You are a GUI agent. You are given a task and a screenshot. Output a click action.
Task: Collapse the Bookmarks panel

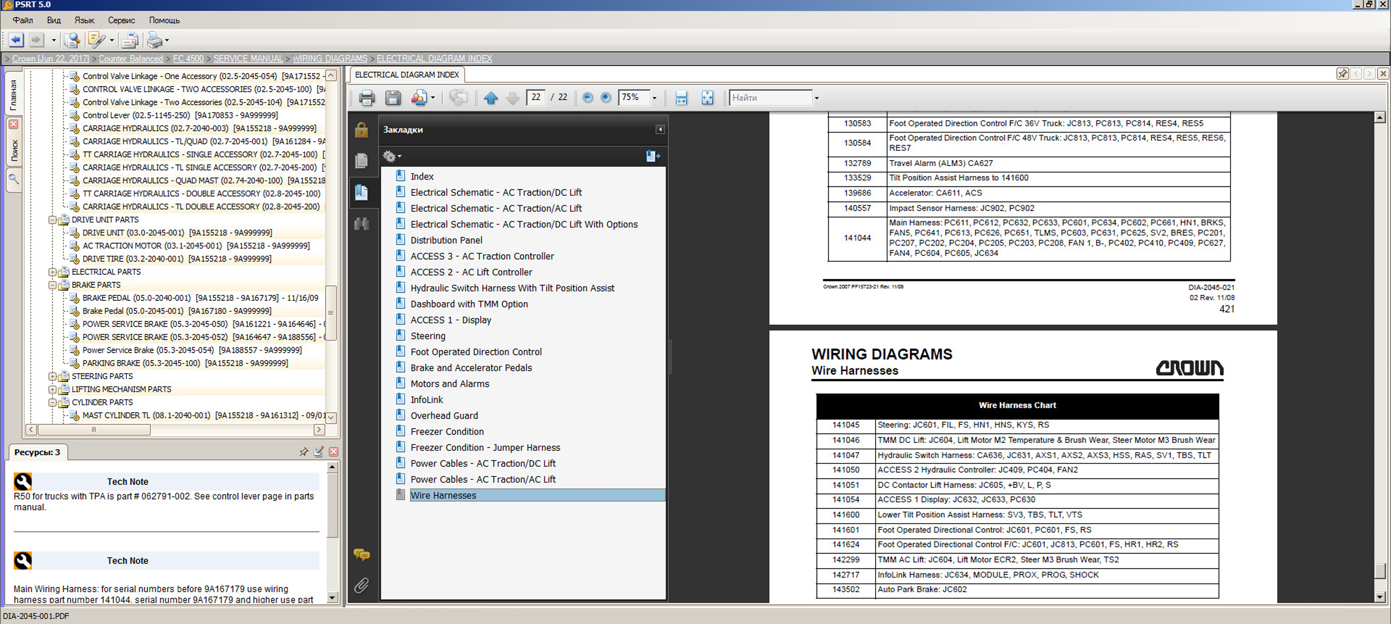tap(660, 130)
